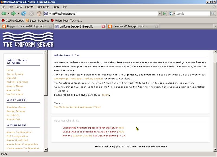Image resolution: width=217 pixels, height=157 pixels.
Task: Open the View menu
Action: click(x=19, y=7)
